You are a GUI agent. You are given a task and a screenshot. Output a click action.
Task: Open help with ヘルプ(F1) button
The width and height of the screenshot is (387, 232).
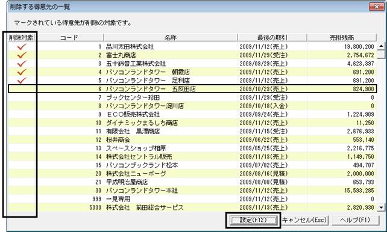[x=355, y=220]
